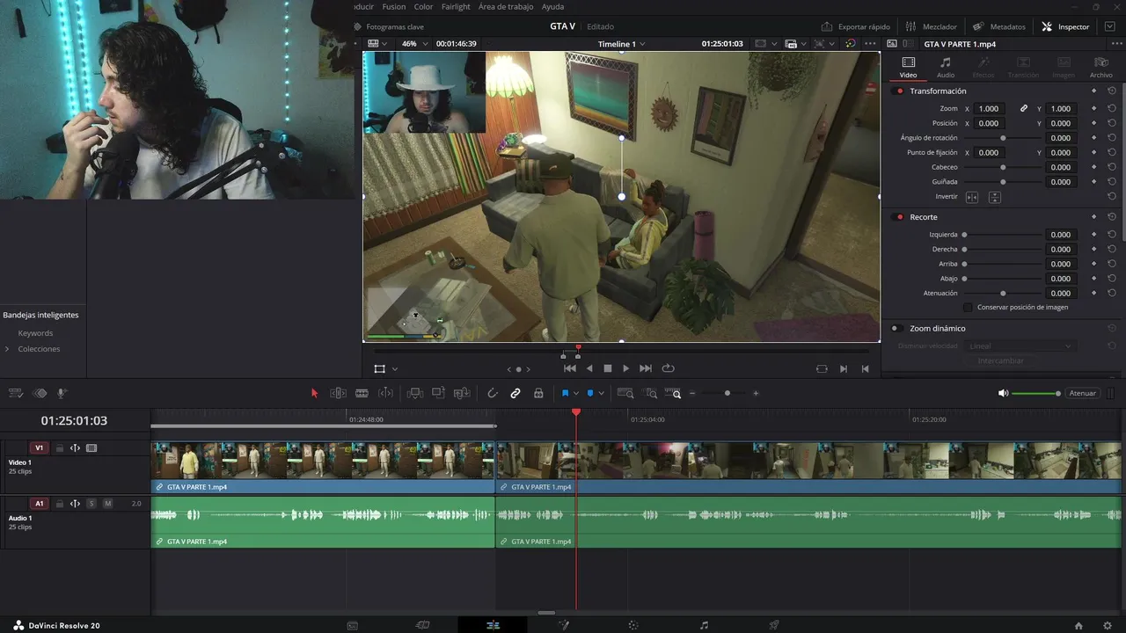Open the Disminuir velocidad Lineal dropdown

pos(1020,346)
